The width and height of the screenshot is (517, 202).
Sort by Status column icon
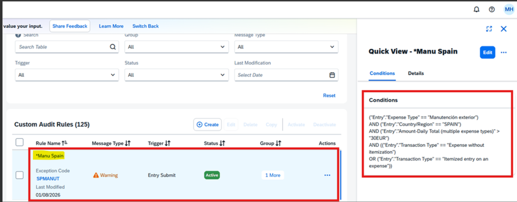click(x=222, y=143)
